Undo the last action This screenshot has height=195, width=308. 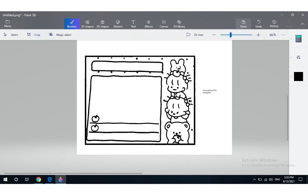(259, 24)
